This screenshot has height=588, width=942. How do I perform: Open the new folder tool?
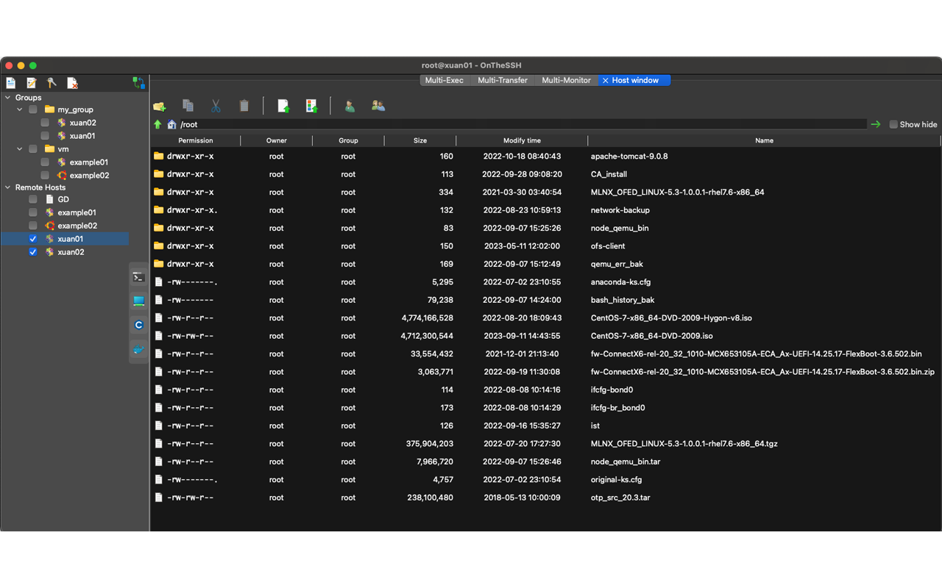coord(160,106)
